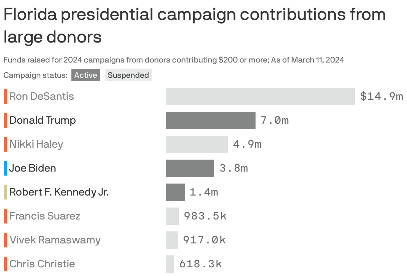Click Nikki Haley's orange party marker

click(5, 144)
